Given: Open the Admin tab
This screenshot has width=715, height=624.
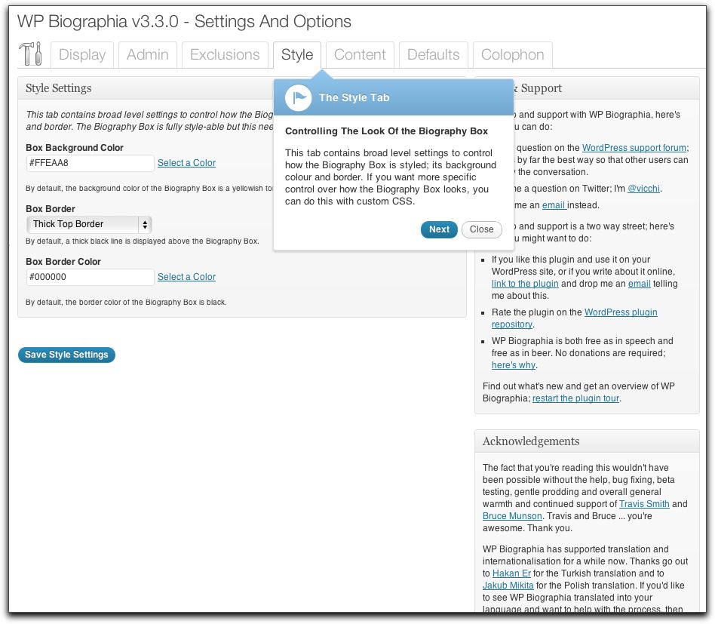Looking at the screenshot, I should [x=148, y=55].
